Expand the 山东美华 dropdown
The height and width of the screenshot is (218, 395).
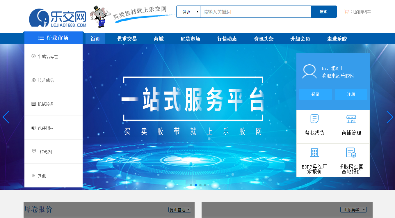353,210
